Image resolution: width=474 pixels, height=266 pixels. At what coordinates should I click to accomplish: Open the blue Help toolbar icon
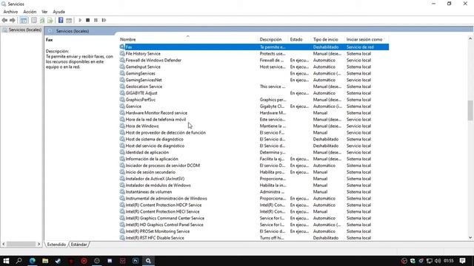click(61, 20)
